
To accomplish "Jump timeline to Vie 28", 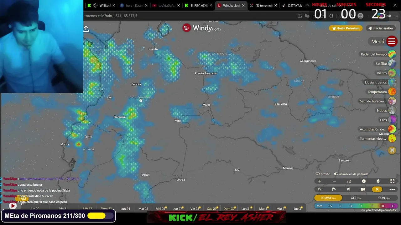I will 195,208.
